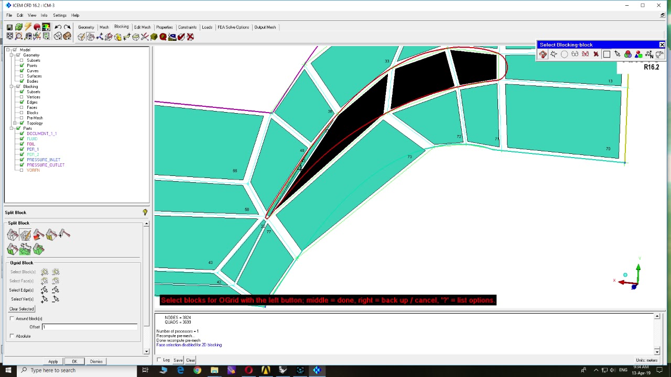Click the Clear Selected button
The image size is (671, 377).
click(x=21, y=309)
